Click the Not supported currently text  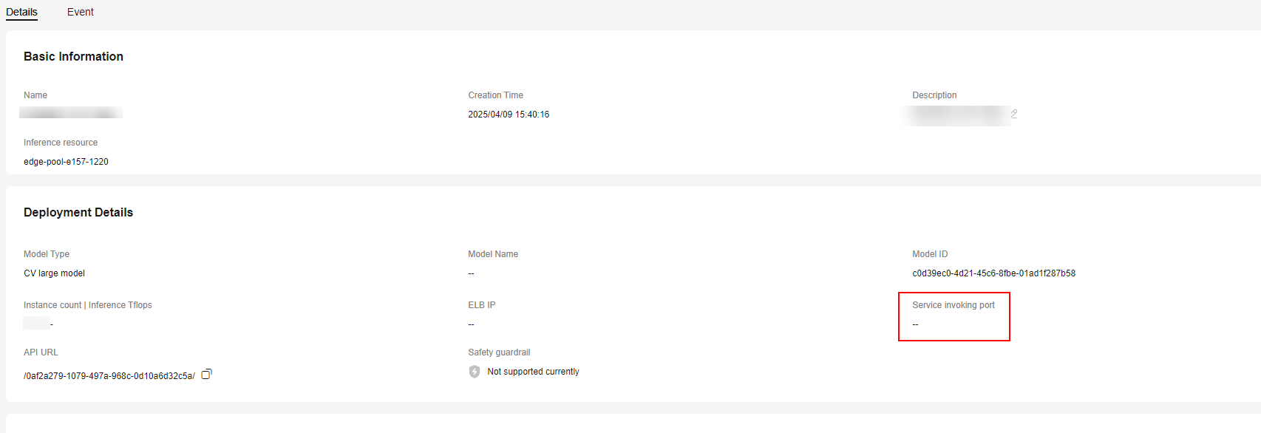pos(533,372)
